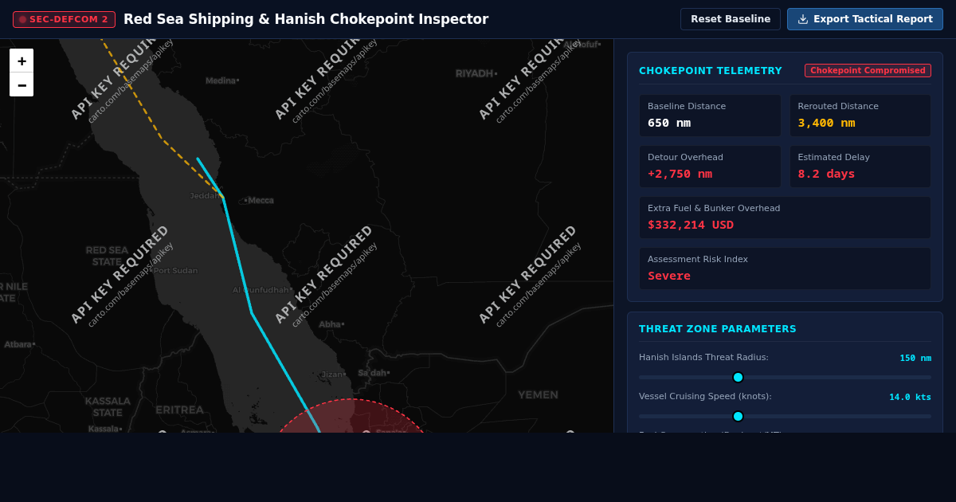Click the Estimated Delay 8.2 days value
Screen dimensions: 956x502
click(x=826, y=174)
